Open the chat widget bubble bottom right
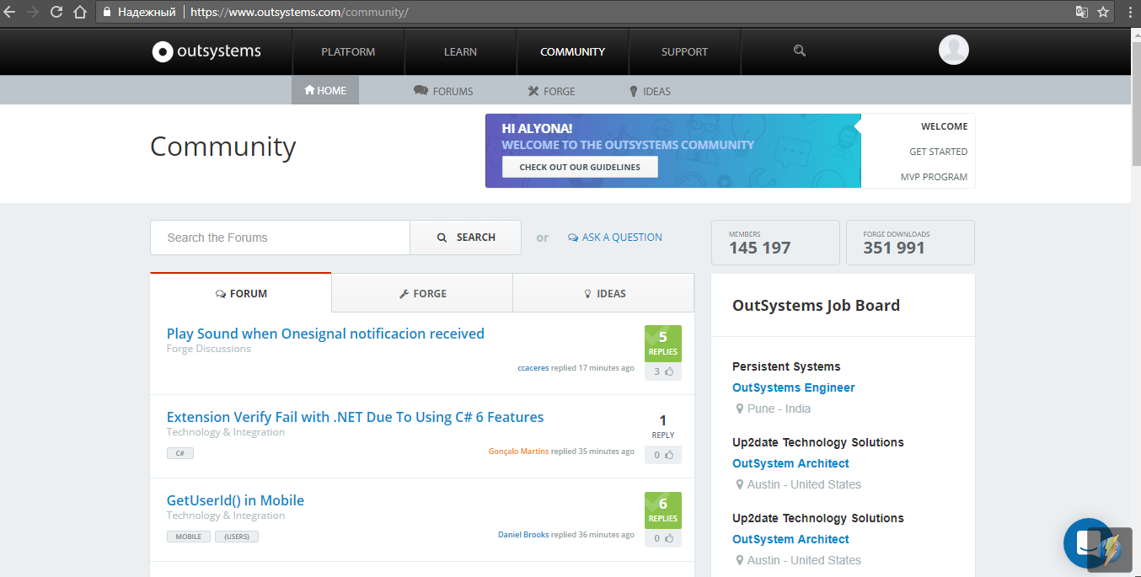 click(x=1088, y=543)
